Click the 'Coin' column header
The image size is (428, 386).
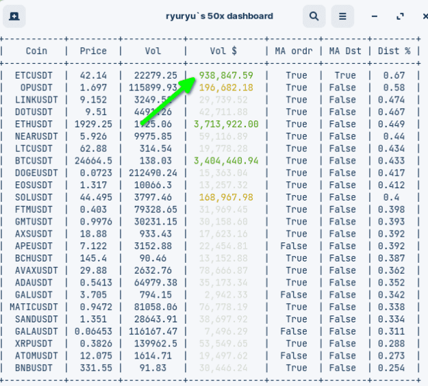(36, 51)
